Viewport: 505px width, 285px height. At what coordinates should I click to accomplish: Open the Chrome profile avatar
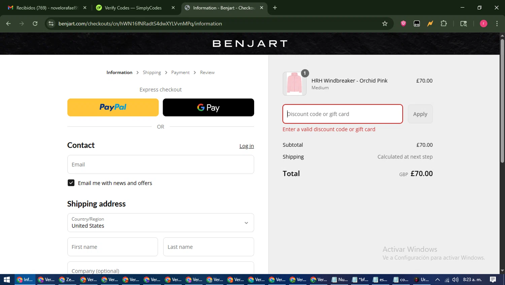click(x=483, y=24)
